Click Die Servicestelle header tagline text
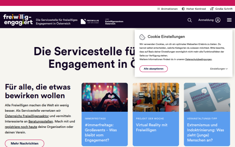235x147 pixels. 57,22
